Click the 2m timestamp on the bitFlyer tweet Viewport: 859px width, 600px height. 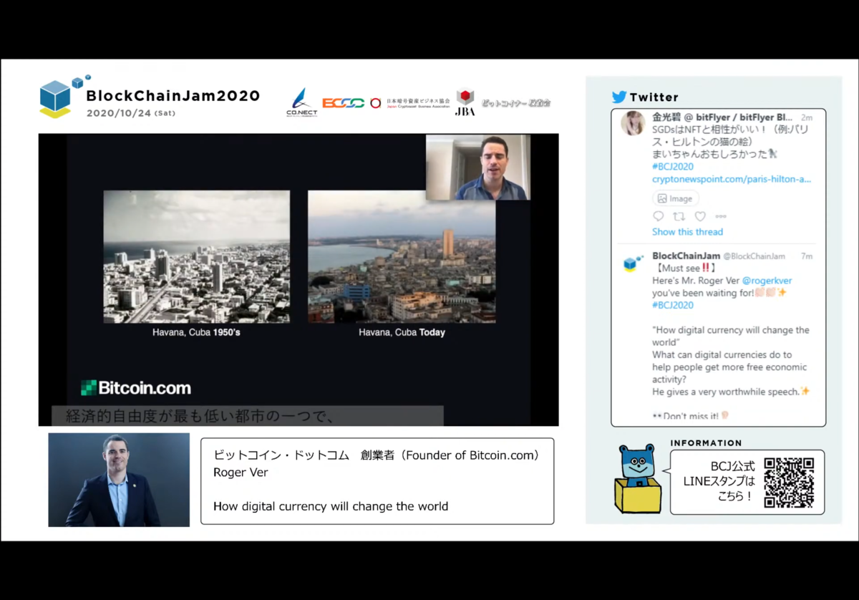pos(807,117)
